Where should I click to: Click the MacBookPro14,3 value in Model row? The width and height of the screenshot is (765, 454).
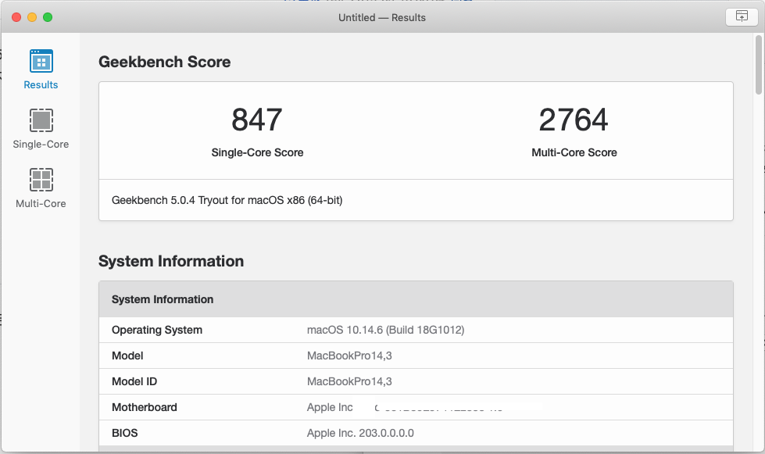point(349,356)
